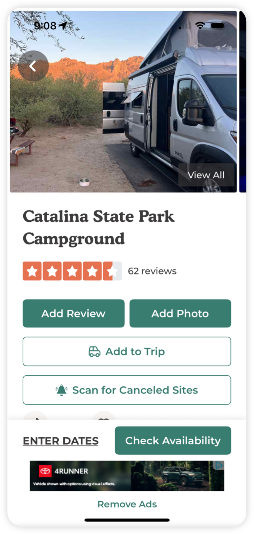Tap the back arrow on the photo
This screenshot has height=534, width=254.
tap(33, 66)
